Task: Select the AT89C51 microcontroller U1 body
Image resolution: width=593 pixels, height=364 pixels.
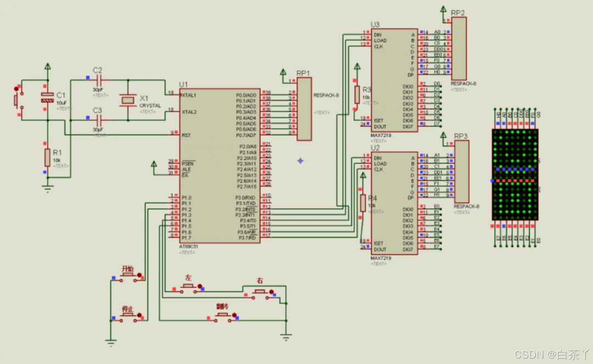Action: (220, 166)
